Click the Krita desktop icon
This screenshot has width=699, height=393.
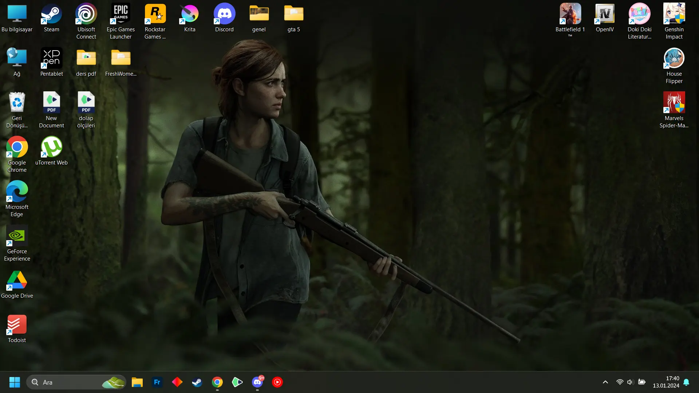click(x=190, y=18)
